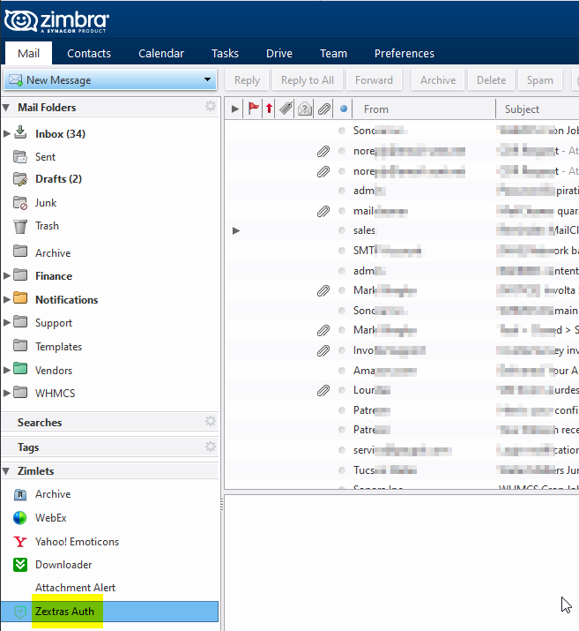Sort by flag column header

pos(253,109)
